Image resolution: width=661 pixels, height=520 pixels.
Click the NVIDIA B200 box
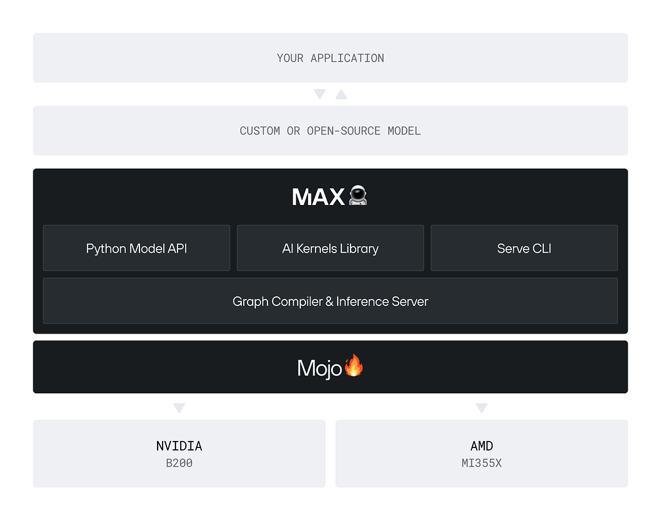[x=179, y=453]
